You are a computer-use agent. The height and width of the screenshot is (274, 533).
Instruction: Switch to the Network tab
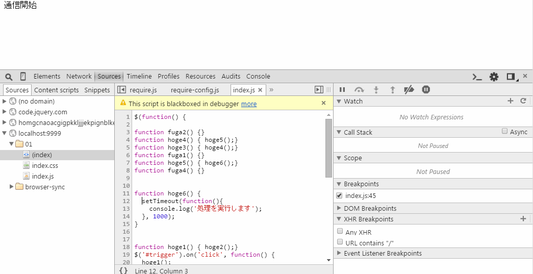click(79, 77)
